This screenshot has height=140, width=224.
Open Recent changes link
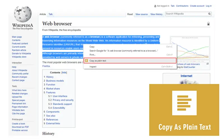click(19, 77)
